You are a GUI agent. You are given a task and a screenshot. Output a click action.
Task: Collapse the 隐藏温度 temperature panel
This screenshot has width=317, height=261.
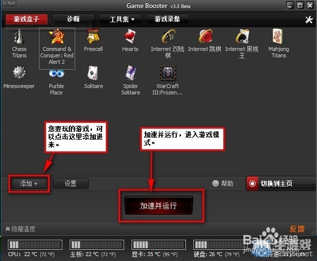[x=21, y=229]
